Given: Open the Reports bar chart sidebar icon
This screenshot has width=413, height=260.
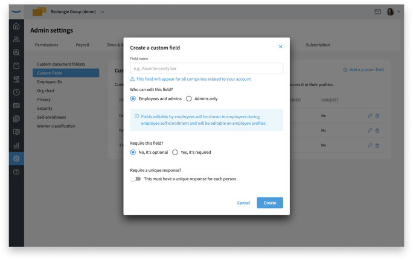Looking at the screenshot, I should pyautogui.click(x=16, y=145).
